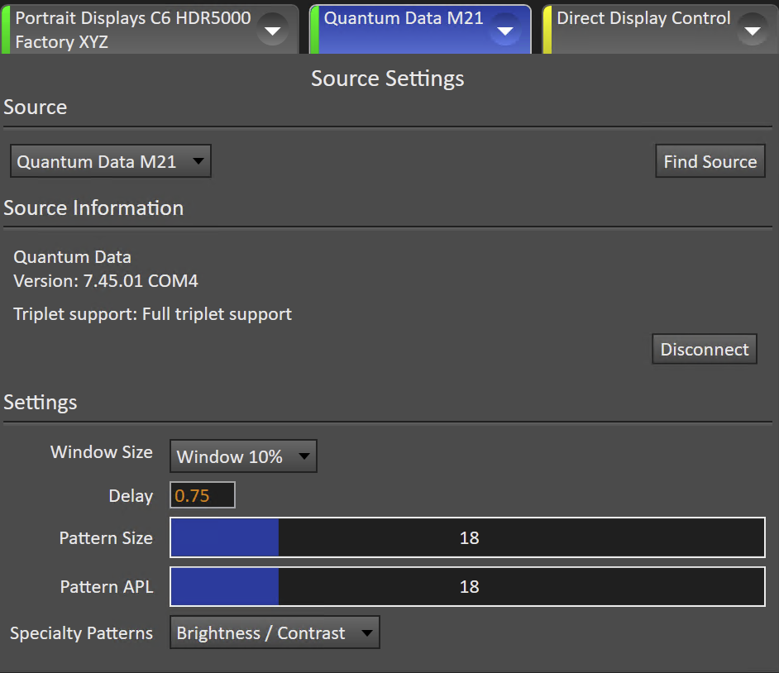Viewport: 779px width, 673px height.
Task: Click the Disconnect button
Action: (704, 350)
